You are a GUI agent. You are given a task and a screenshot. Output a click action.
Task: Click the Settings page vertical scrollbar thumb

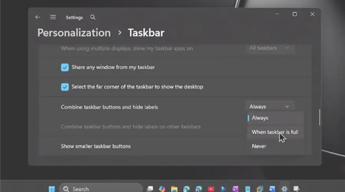[319, 117]
